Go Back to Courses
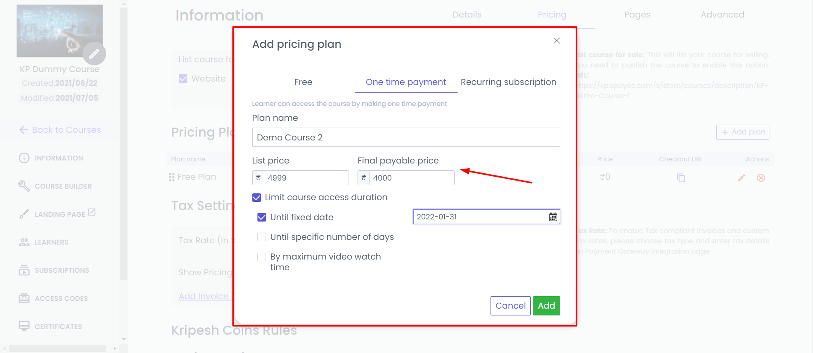This screenshot has width=813, height=353. [x=60, y=130]
